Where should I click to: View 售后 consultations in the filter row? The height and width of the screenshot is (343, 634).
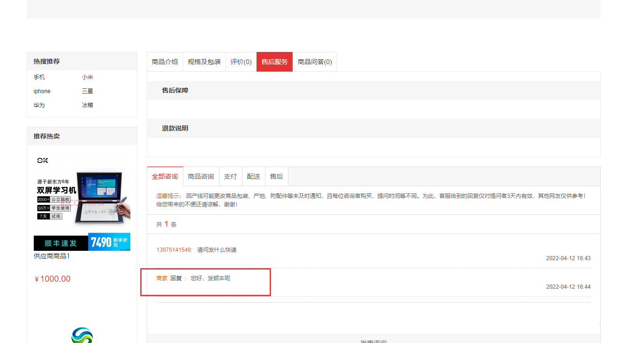pos(276,176)
